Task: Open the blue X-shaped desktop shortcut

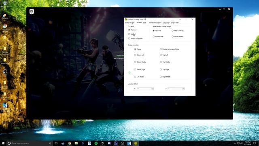Action: [5, 107]
